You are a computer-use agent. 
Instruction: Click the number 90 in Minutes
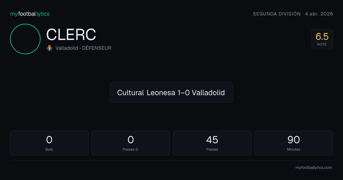(294, 140)
